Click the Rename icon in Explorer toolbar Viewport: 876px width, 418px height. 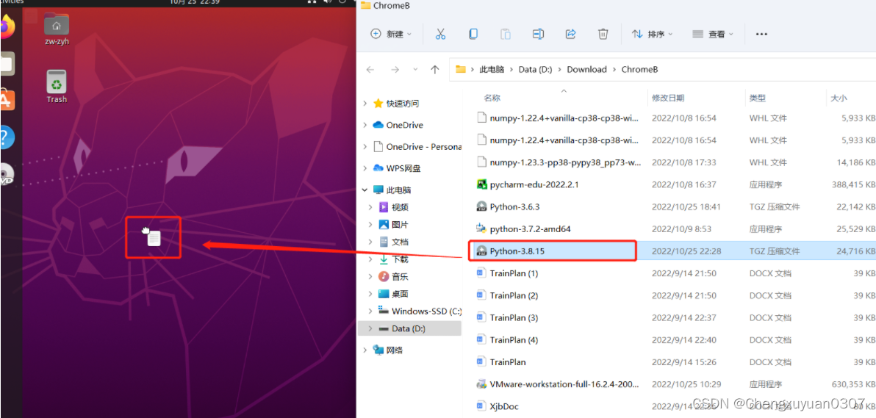click(538, 34)
